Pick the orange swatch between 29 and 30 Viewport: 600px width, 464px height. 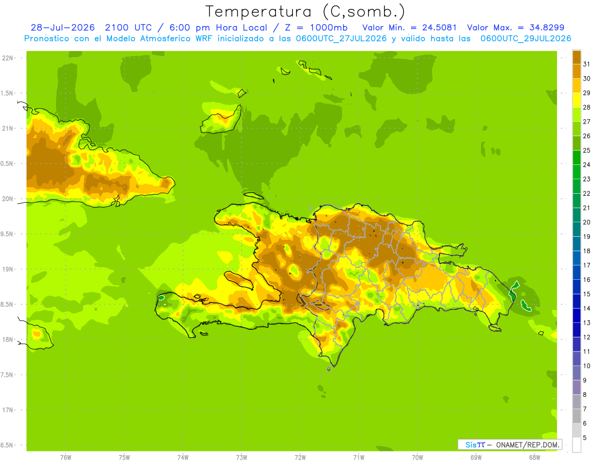tap(576, 85)
